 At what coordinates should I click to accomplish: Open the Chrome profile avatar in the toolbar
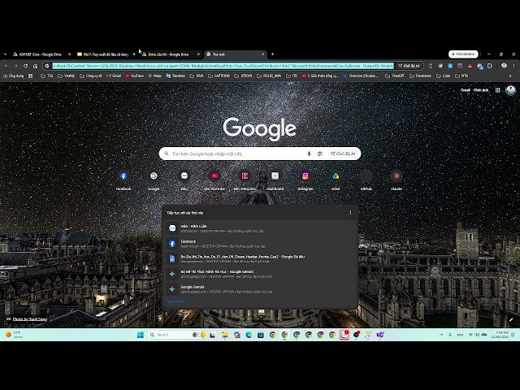click(x=504, y=66)
